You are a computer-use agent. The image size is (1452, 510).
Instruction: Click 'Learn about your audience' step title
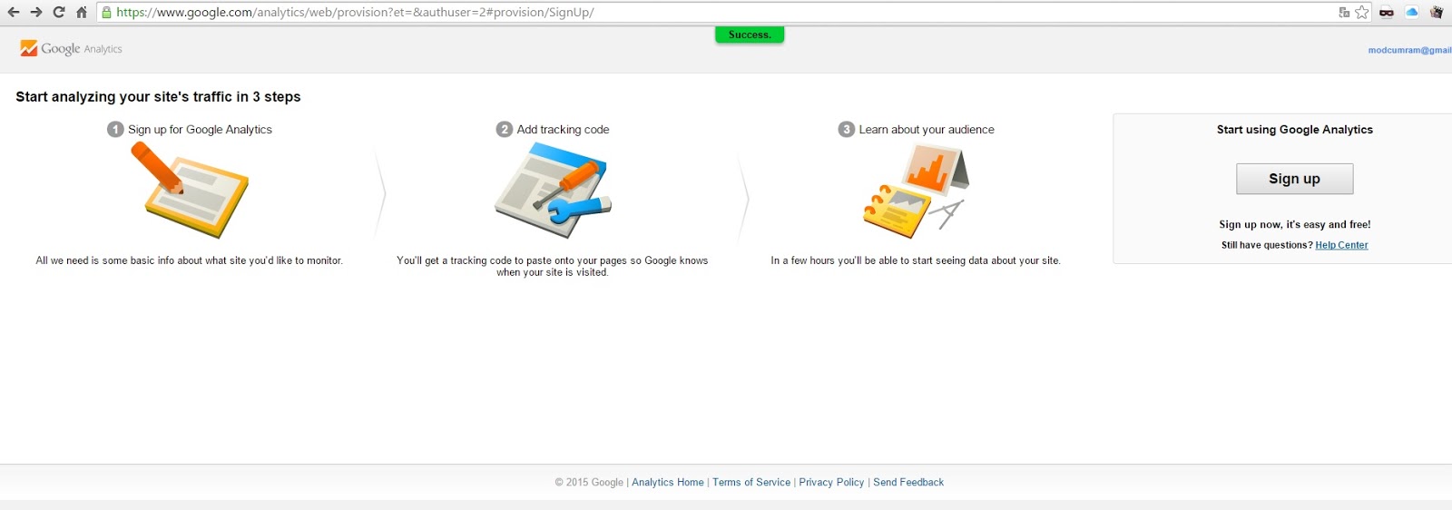927,130
